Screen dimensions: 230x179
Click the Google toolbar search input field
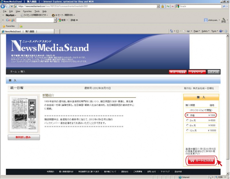click(35, 20)
